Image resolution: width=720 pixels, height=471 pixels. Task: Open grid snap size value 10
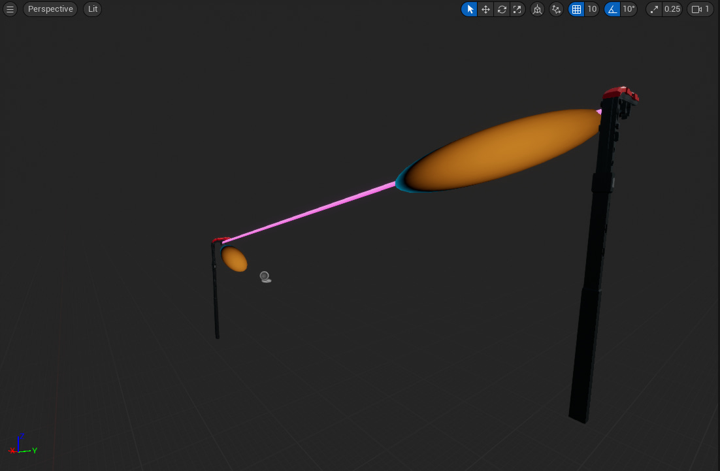click(591, 9)
